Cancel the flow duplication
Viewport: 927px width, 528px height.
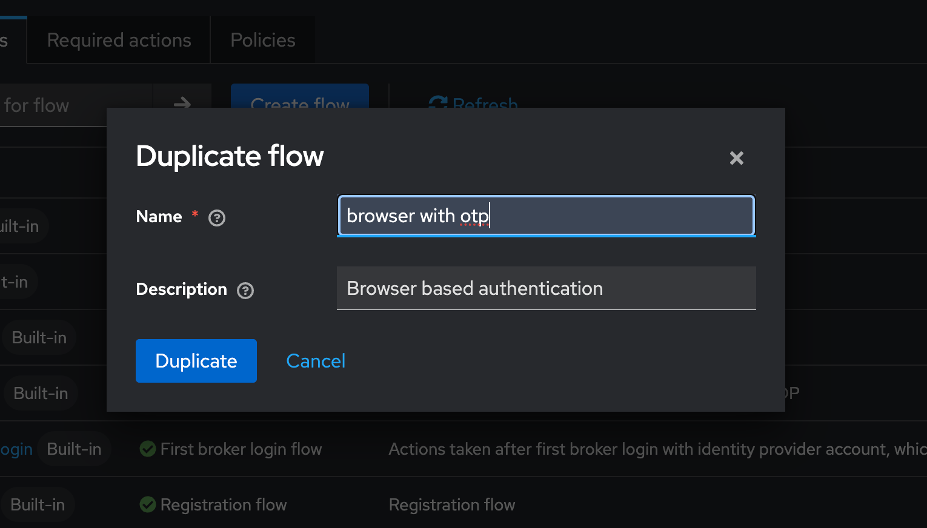point(315,360)
